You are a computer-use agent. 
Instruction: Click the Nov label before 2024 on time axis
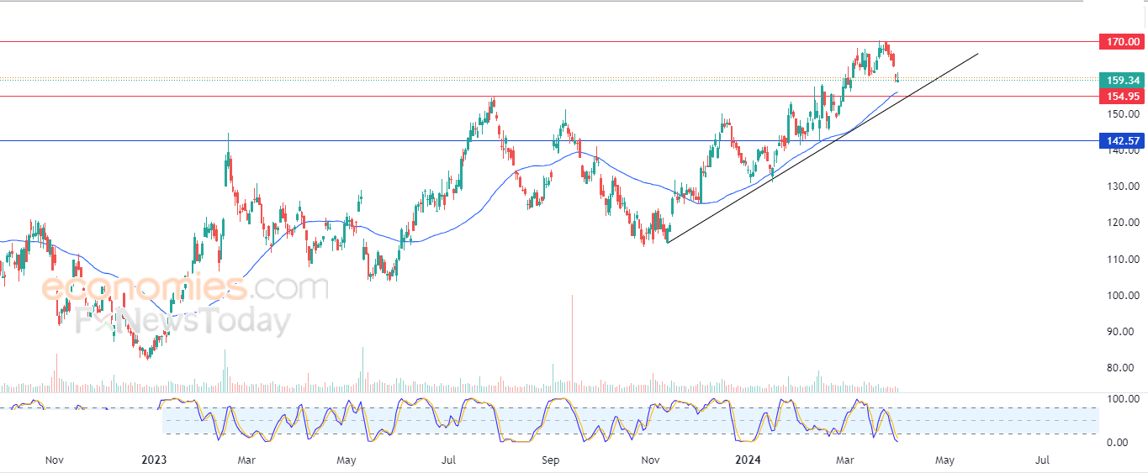pyautogui.click(x=650, y=460)
